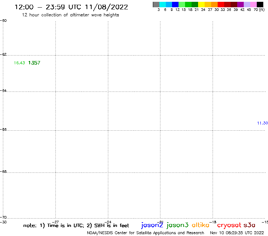Click the longitude axis label -21
Image resolution: width=268 pixels, height=236 pixels.
click(160, 222)
